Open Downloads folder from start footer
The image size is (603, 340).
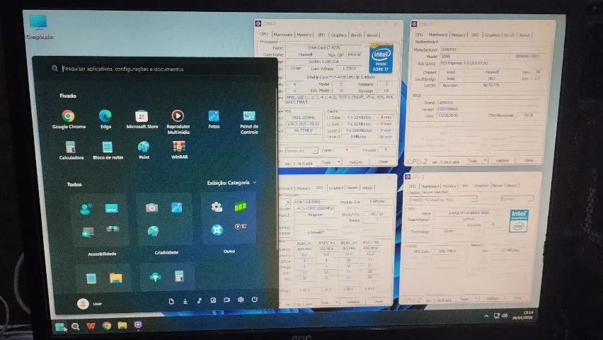(x=185, y=301)
